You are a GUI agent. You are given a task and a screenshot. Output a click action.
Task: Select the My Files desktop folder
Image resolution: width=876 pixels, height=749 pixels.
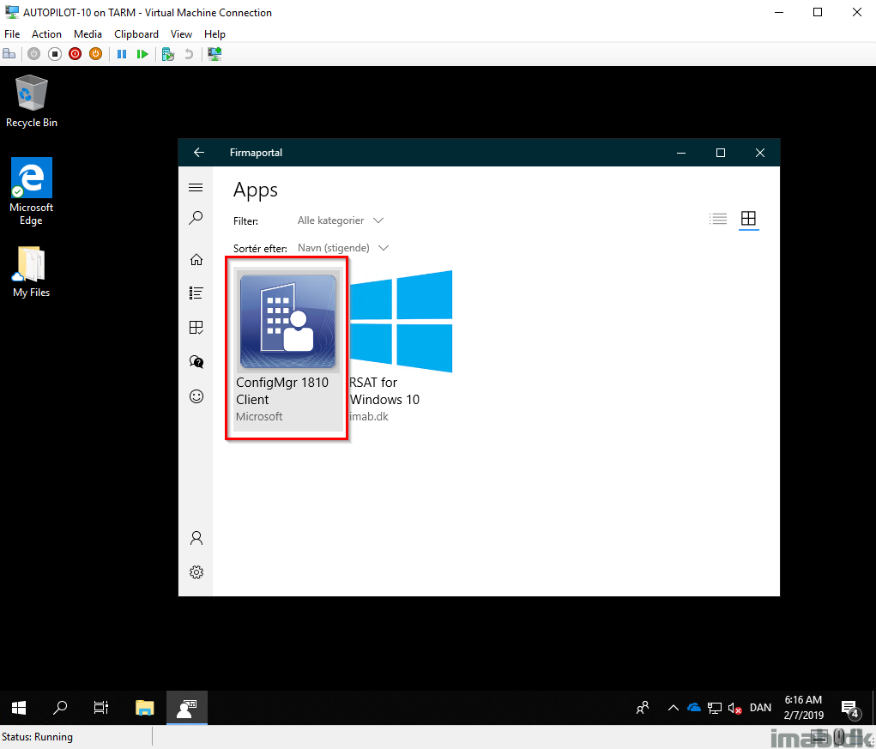pos(31,272)
